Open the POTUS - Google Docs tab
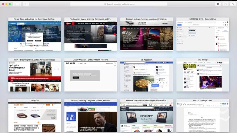This screenshot has width=237, height=133. (203, 116)
